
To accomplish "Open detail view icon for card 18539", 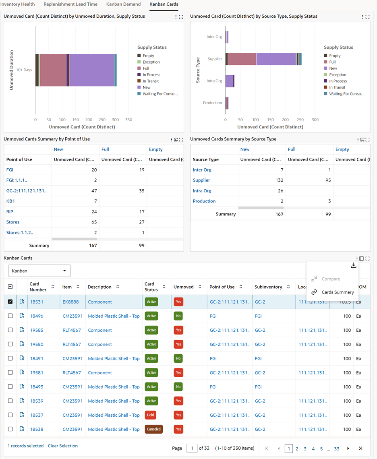I will pyautogui.click(x=22, y=401).
